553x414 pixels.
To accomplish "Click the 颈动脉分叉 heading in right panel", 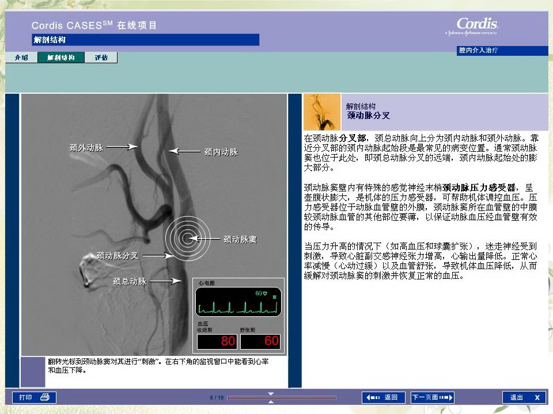I will [x=368, y=116].
